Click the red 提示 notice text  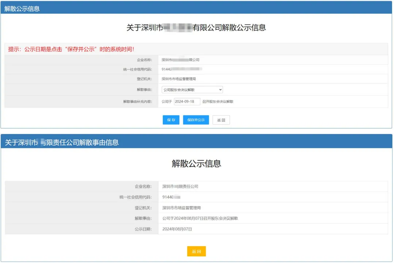click(71, 49)
